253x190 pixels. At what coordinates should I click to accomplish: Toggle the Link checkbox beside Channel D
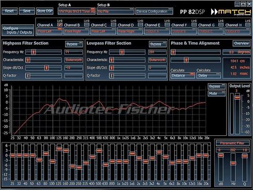(x=140, y=25)
